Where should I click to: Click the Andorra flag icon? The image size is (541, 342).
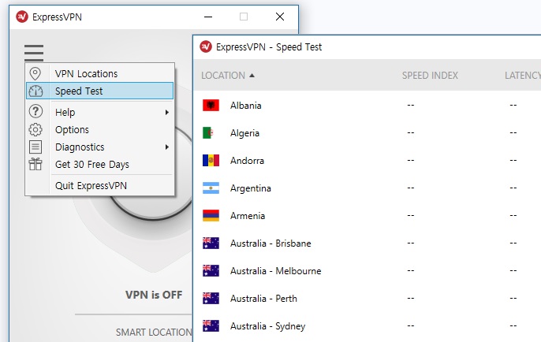pos(211,160)
